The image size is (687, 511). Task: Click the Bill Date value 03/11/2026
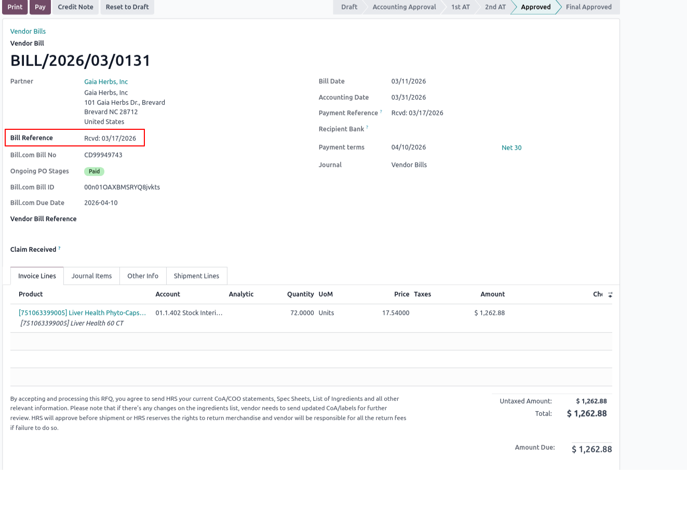(409, 81)
